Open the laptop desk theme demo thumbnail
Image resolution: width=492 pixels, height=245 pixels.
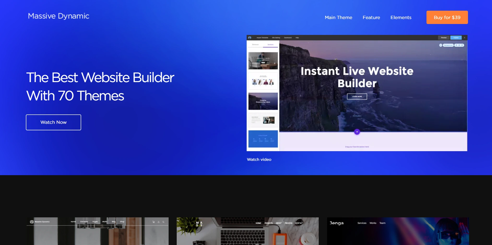[248, 231]
